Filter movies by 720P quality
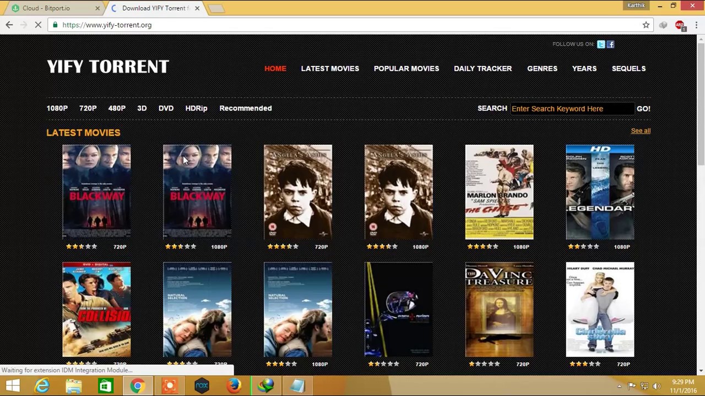This screenshot has height=396, width=705. coord(88,108)
